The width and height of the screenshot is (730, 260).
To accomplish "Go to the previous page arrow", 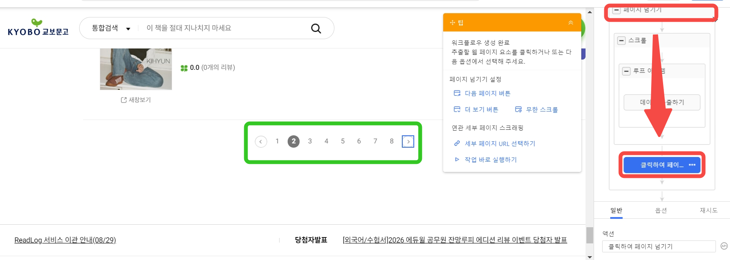I will [261, 141].
